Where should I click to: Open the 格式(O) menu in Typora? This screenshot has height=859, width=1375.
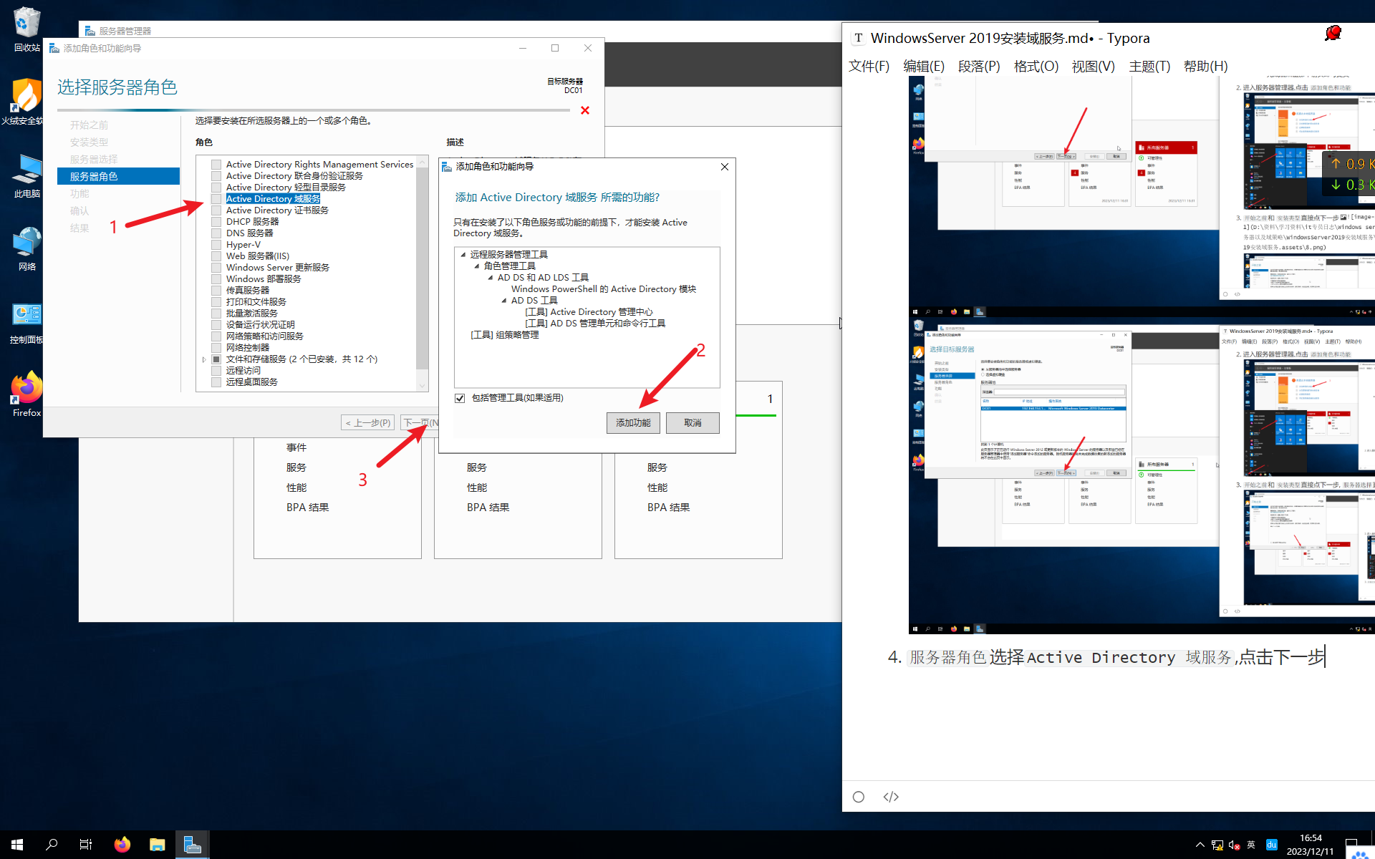click(1036, 67)
